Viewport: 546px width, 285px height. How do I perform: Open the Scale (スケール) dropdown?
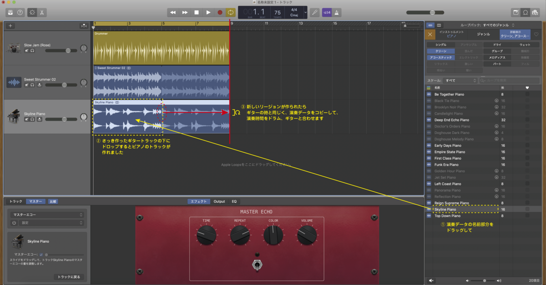click(460, 80)
